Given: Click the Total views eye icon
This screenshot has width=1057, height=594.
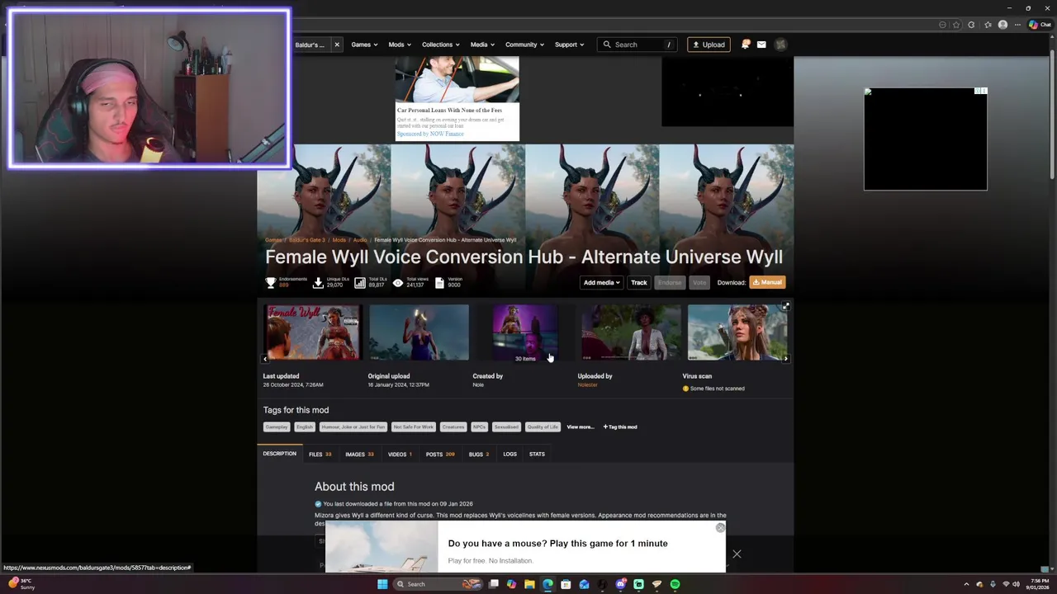Looking at the screenshot, I should [x=398, y=282].
